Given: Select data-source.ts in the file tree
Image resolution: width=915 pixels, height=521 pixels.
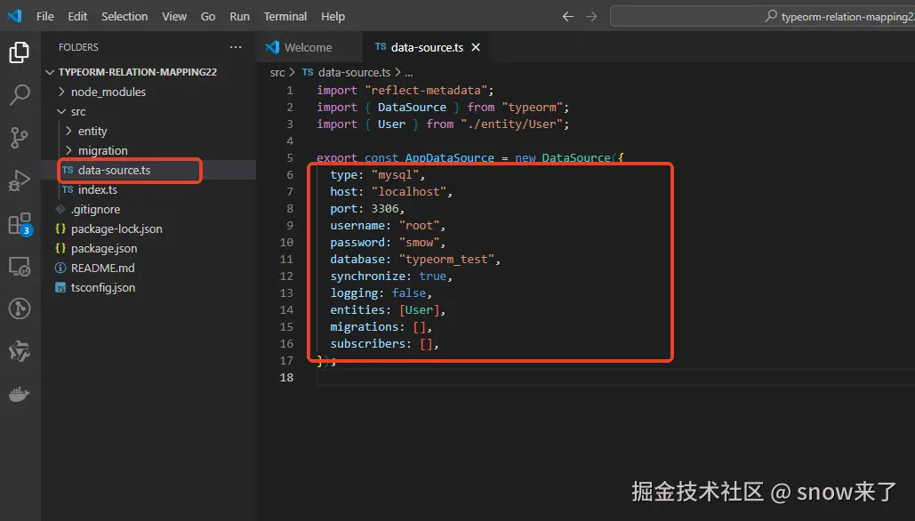Looking at the screenshot, I should [148, 170].
